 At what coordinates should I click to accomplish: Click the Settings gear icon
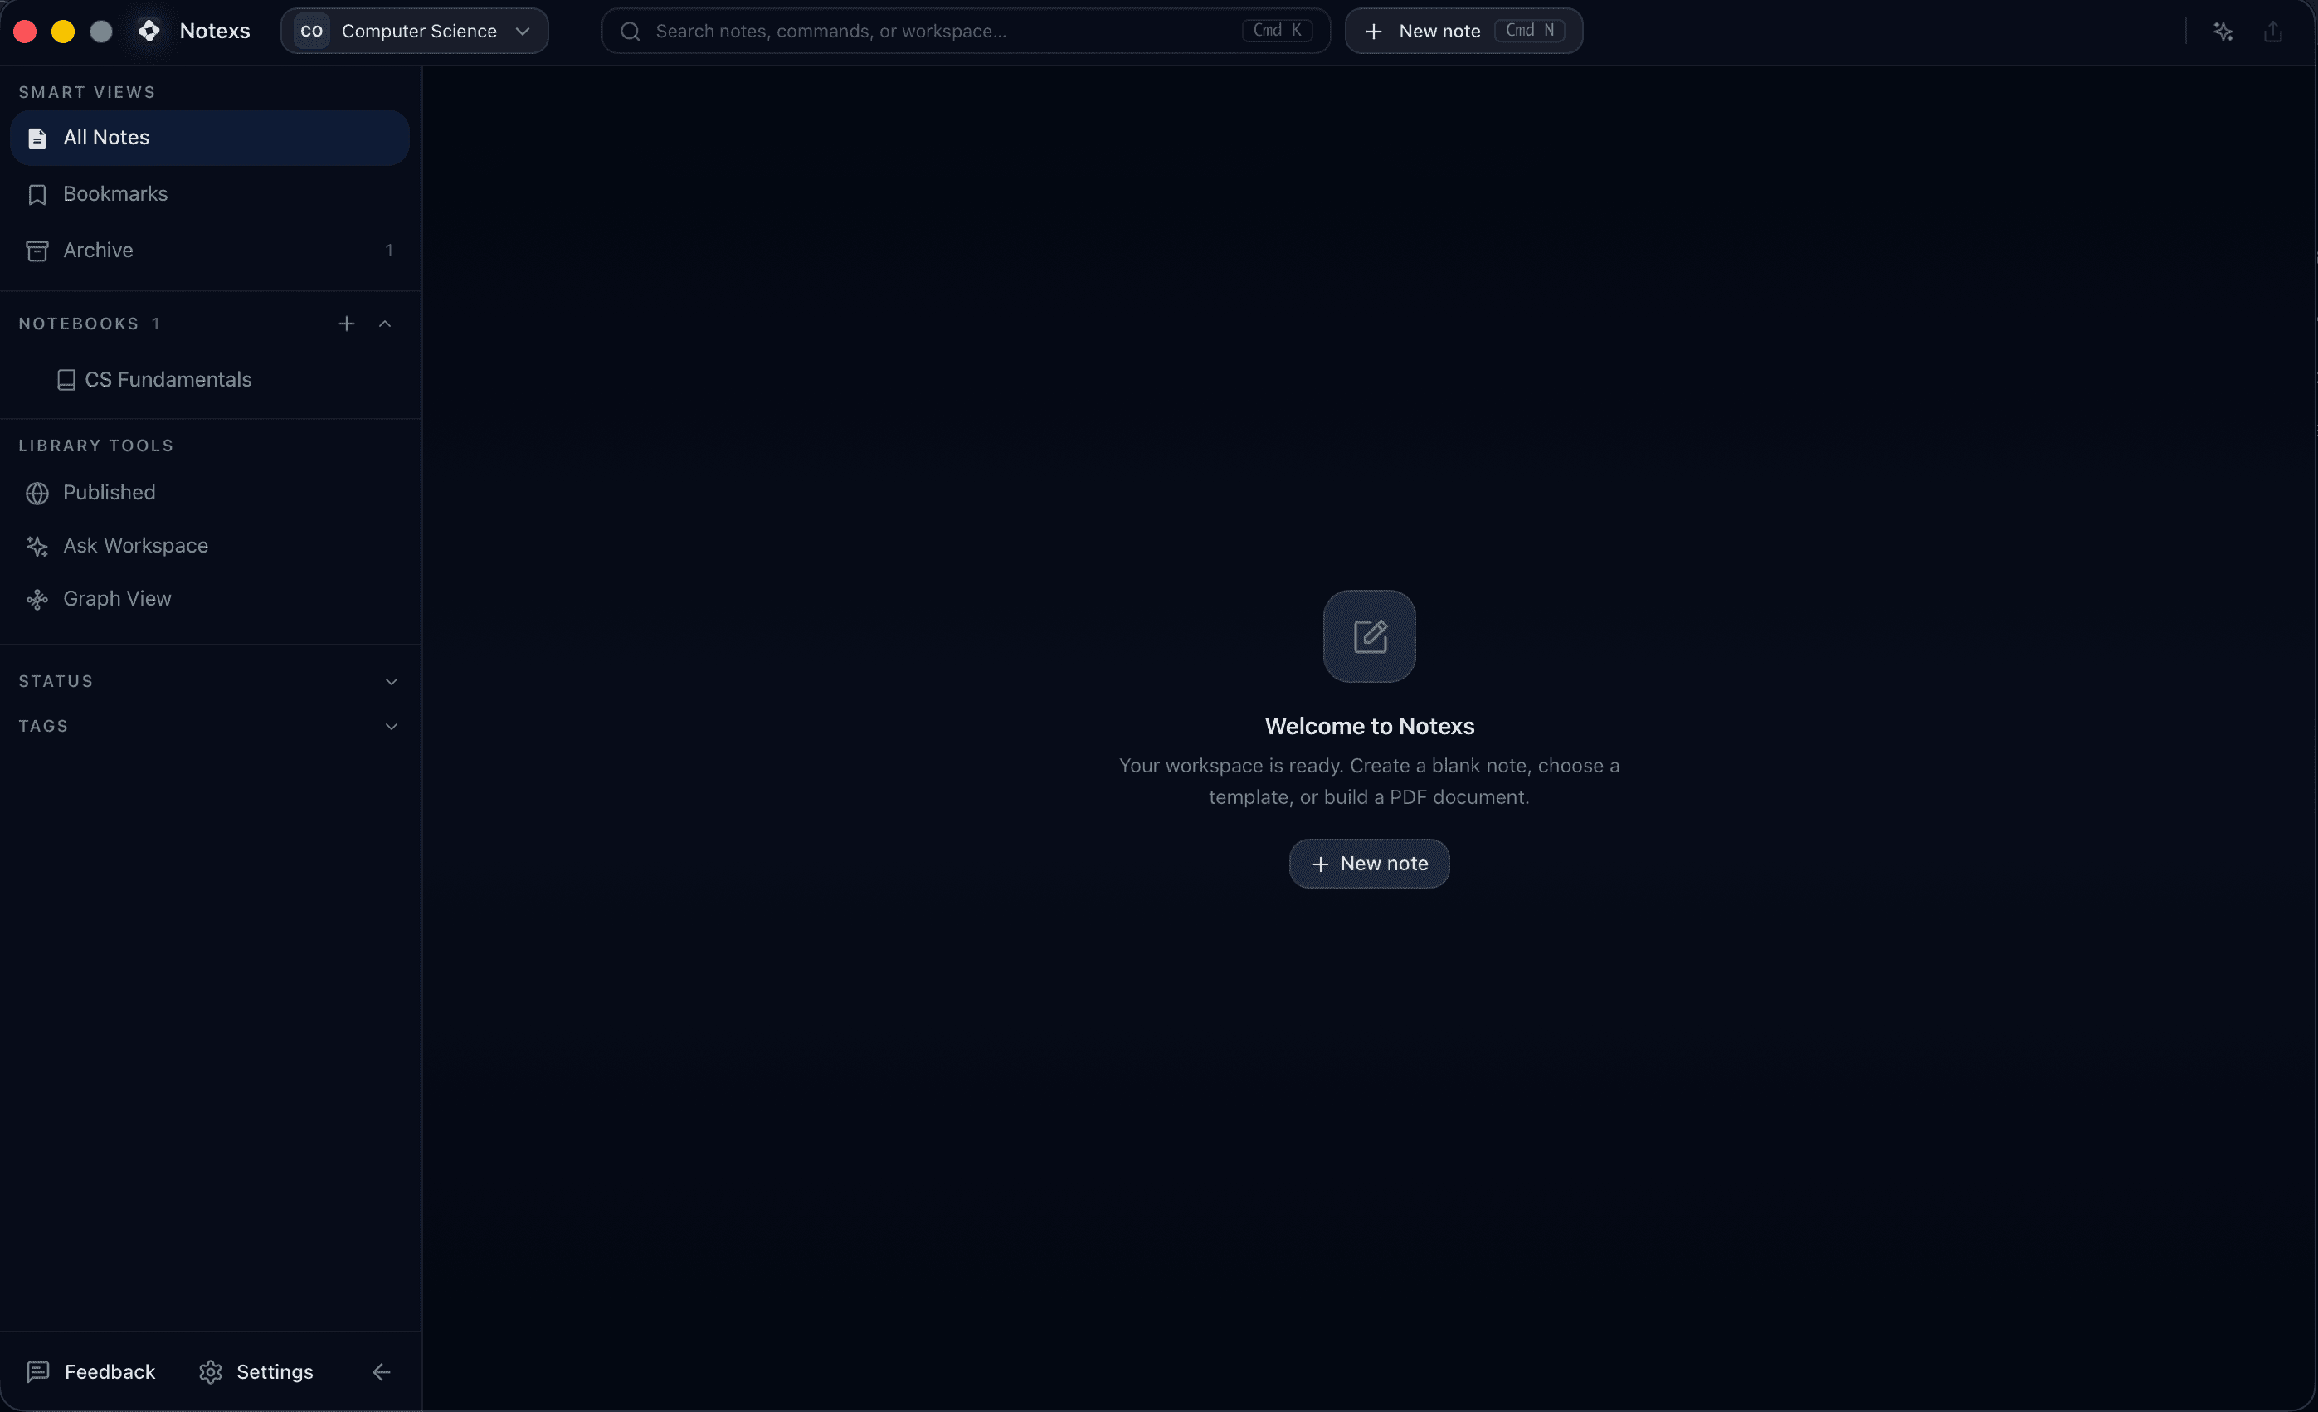(x=211, y=1371)
